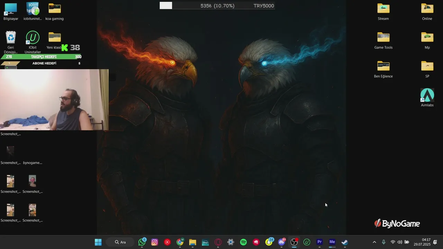The image size is (443, 249).
Task: Launch IObit Uninstaller desktop shortcut
Action: [x=33, y=42]
